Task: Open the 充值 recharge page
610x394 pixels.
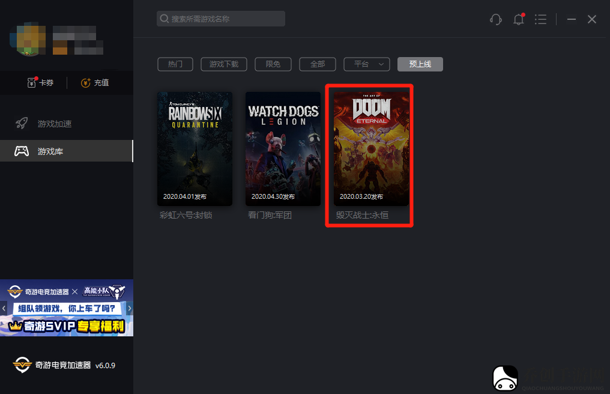Action: pyautogui.click(x=95, y=82)
